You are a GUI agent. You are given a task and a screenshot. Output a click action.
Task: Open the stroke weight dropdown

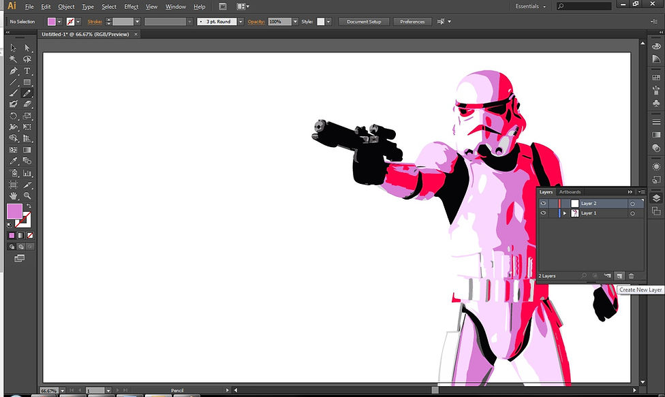point(137,22)
